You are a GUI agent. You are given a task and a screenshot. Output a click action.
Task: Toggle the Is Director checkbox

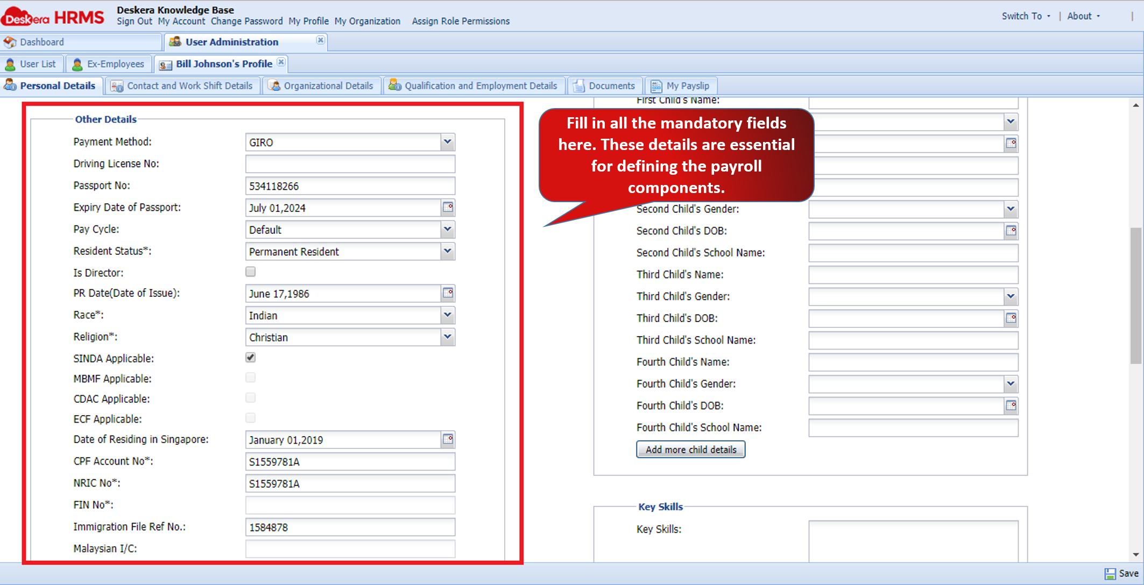250,272
